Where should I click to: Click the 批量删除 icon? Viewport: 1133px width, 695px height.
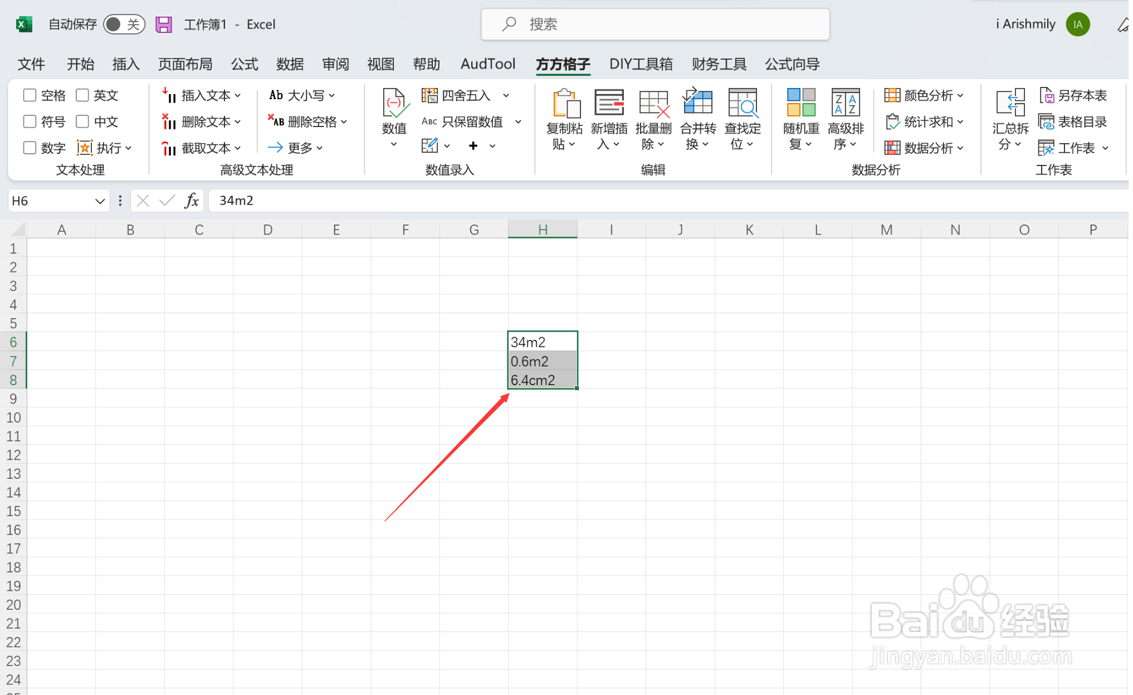653,104
